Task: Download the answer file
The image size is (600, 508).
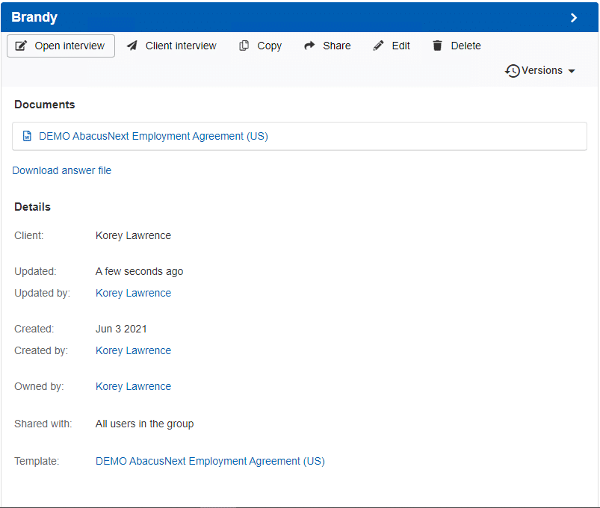Action: click(61, 170)
